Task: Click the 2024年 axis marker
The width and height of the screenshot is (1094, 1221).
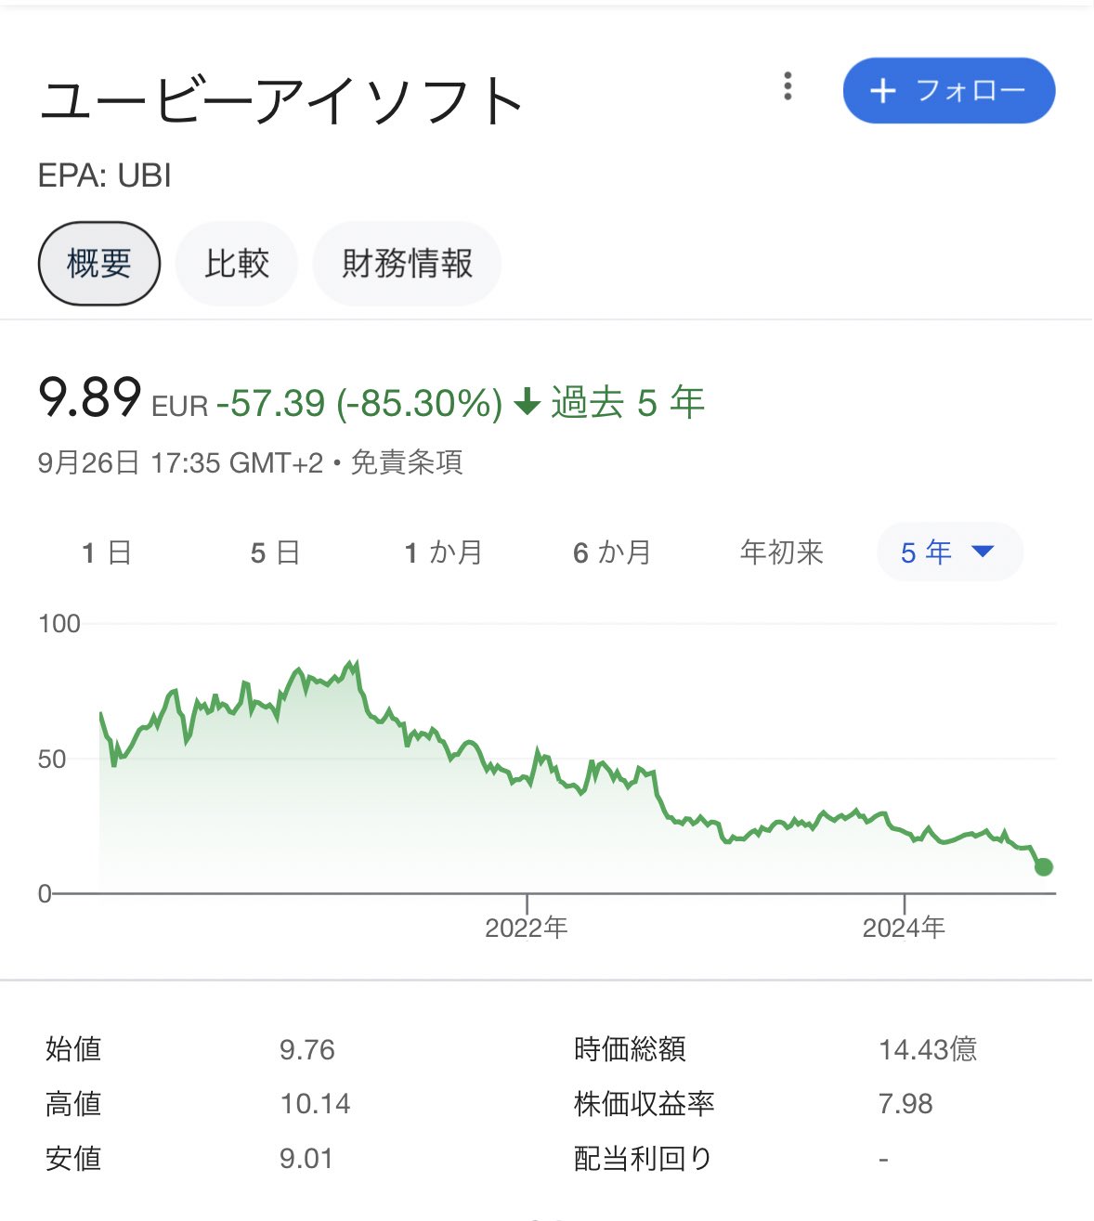Action: pos(904,928)
